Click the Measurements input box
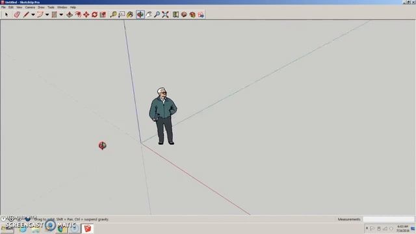The height and width of the screenshot is (234, 416). 389,219
